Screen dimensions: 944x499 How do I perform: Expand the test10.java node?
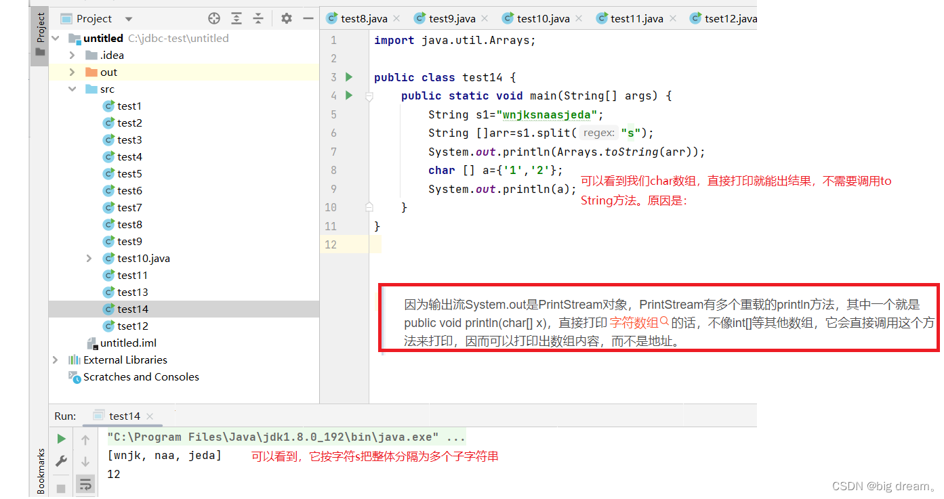89,259
